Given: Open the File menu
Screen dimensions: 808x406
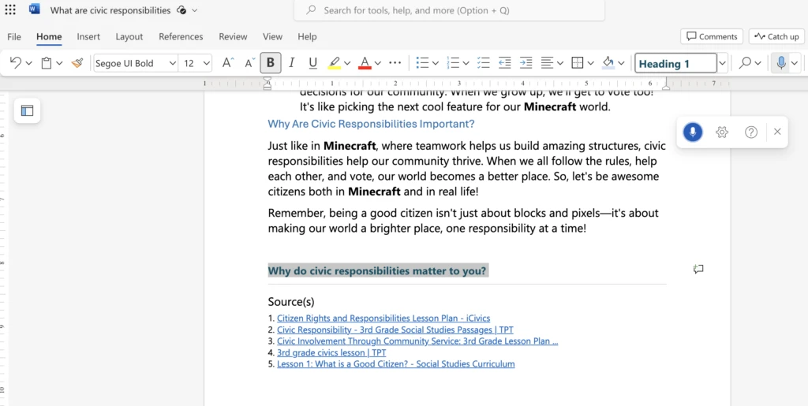Looking at the screenshot, I should click(14, 36).
